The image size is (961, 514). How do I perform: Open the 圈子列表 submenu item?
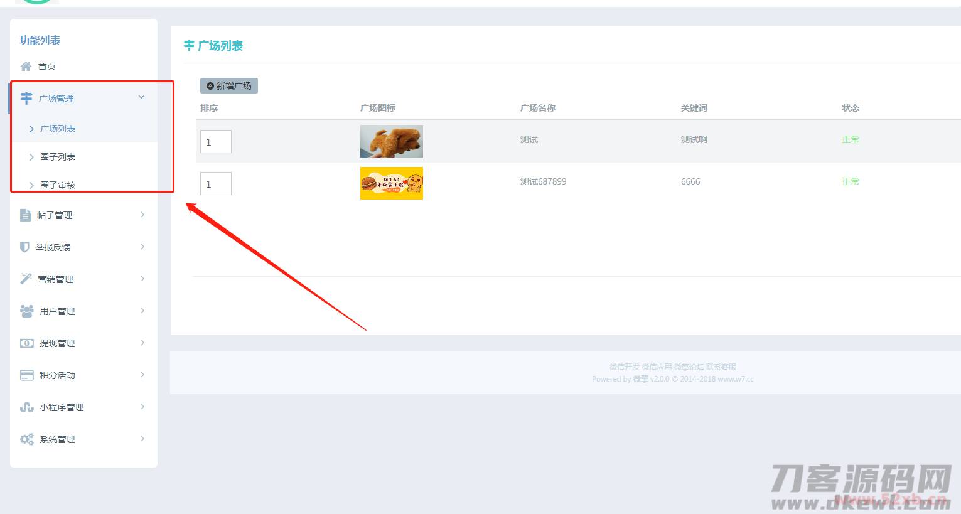pos(58,157)
